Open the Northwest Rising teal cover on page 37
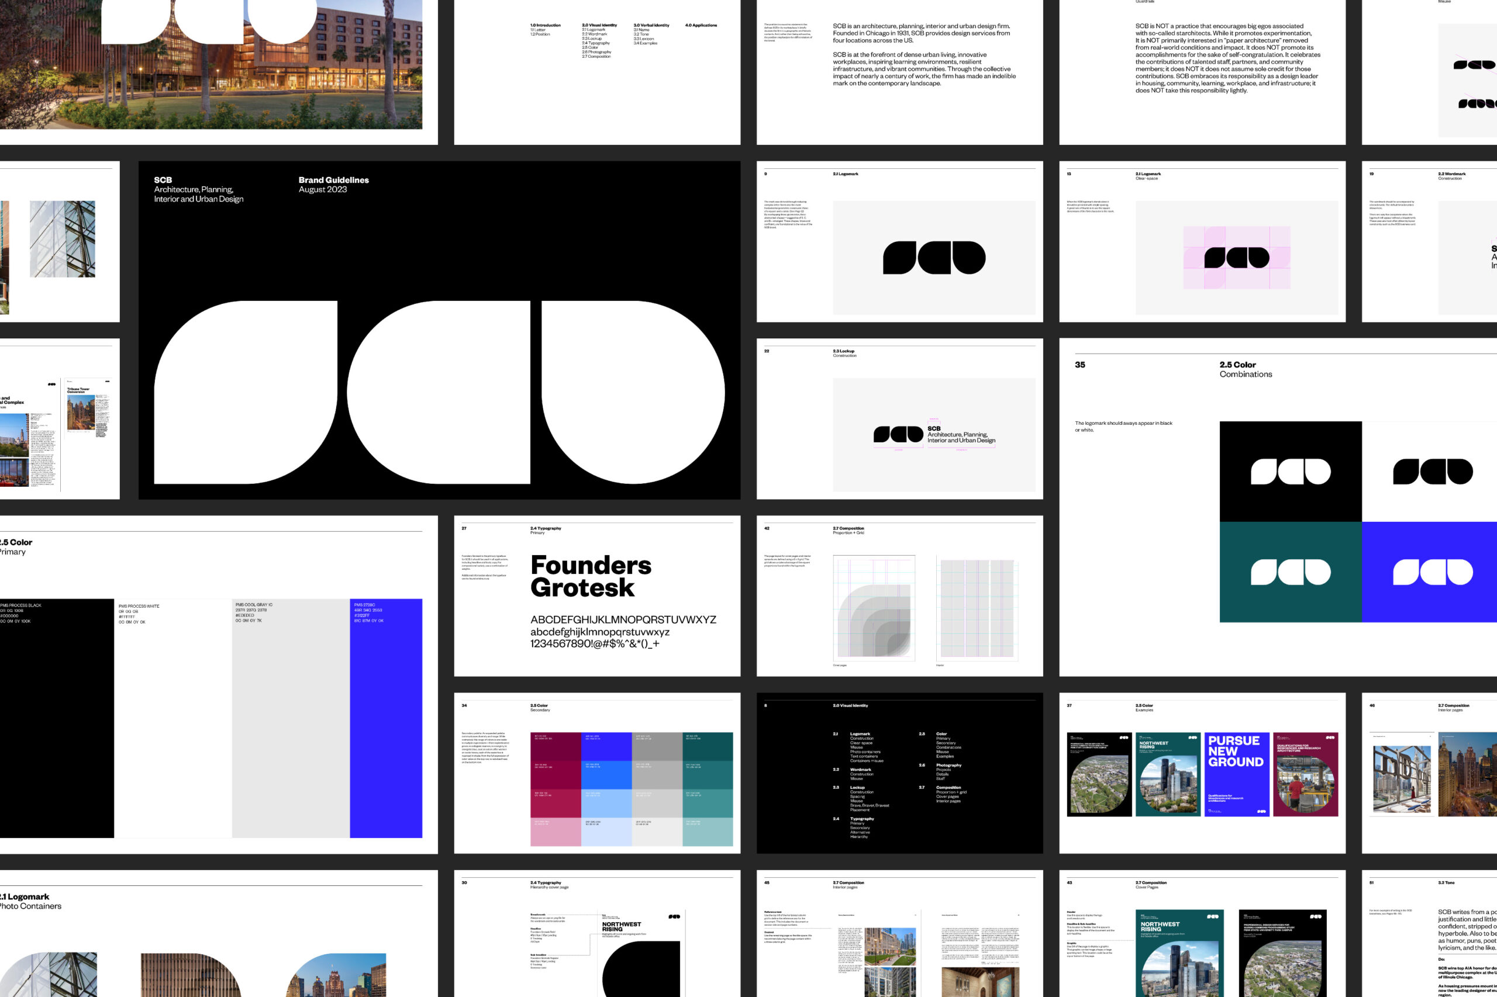The image size is (1497, 997). [x=1167, y=774]
